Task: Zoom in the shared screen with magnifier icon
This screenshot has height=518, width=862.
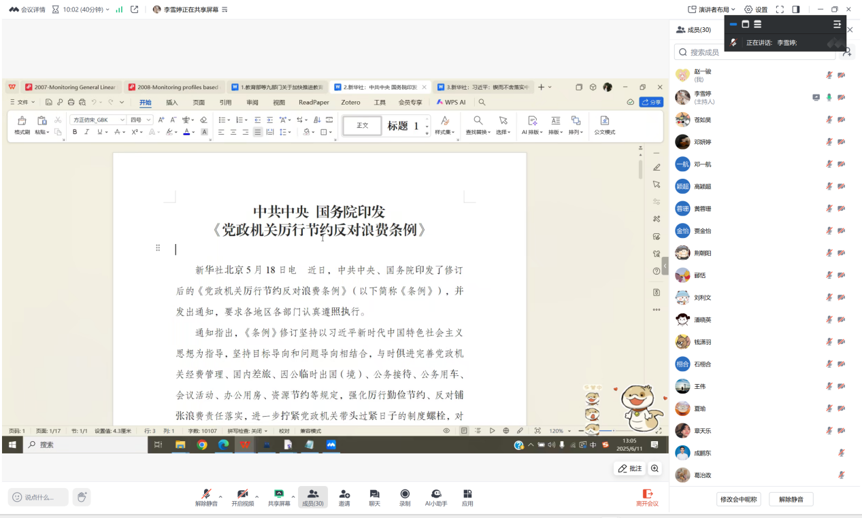Action: click(654, 468)
